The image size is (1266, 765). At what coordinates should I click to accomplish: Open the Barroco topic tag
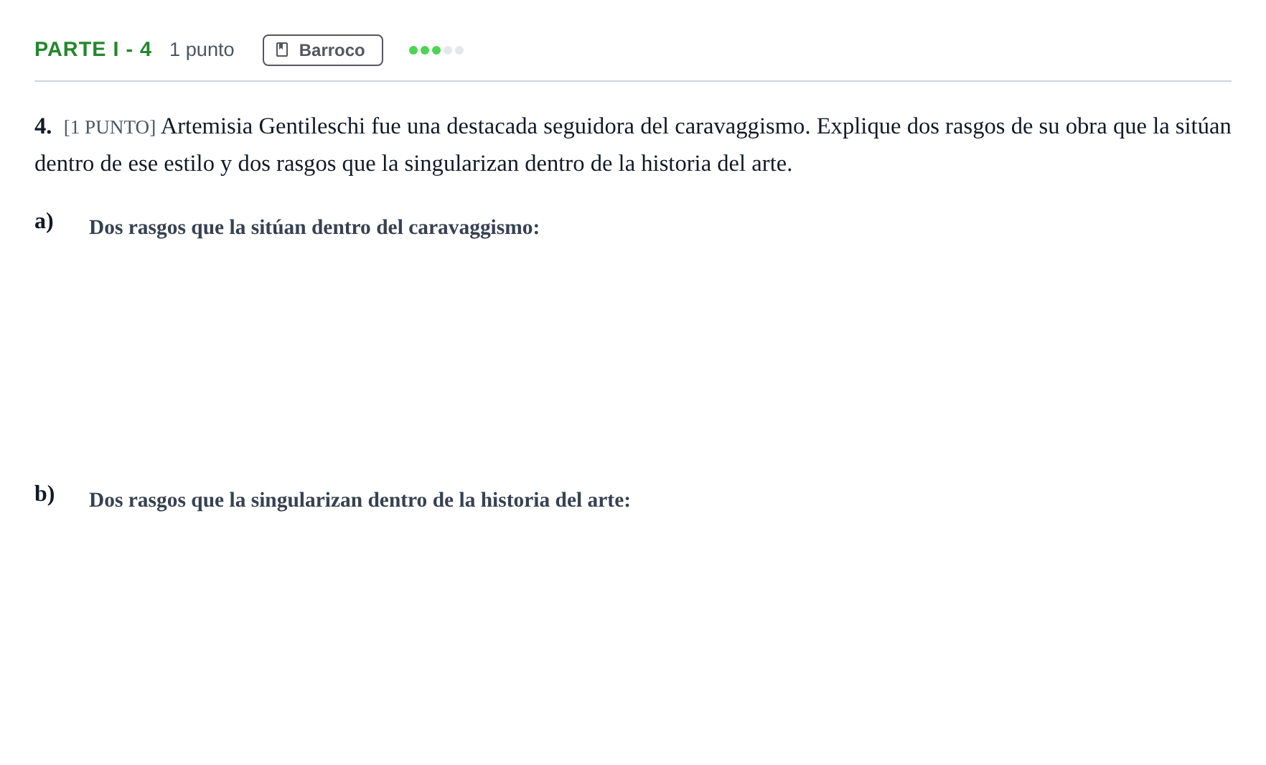pyautogui.click(x=323, y=50)
